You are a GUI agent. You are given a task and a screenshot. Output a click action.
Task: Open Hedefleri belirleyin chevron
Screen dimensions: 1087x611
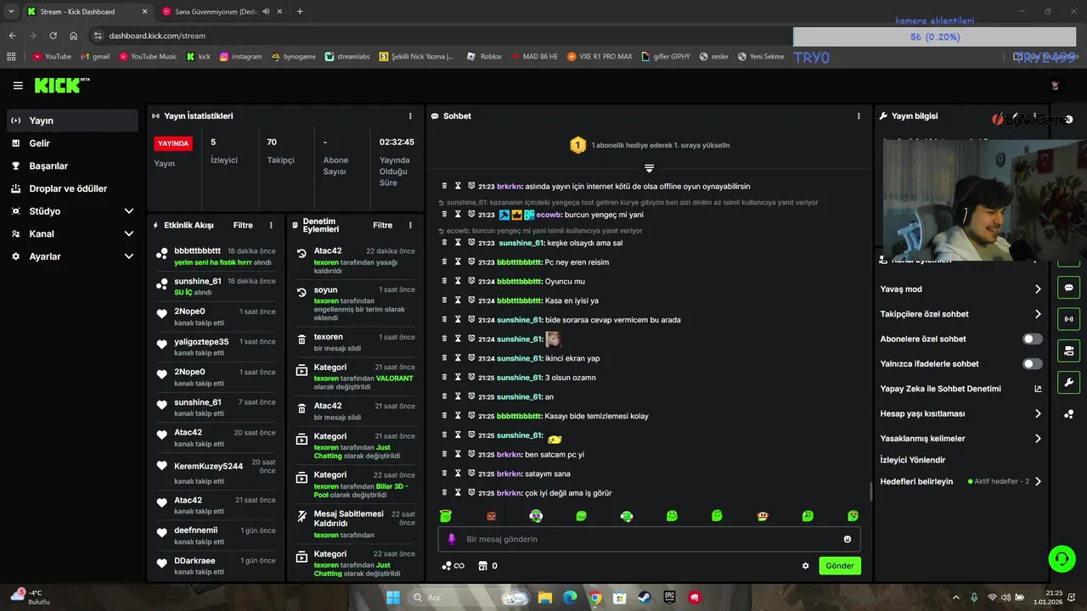pyautogui.click(x=1038, y=481)
